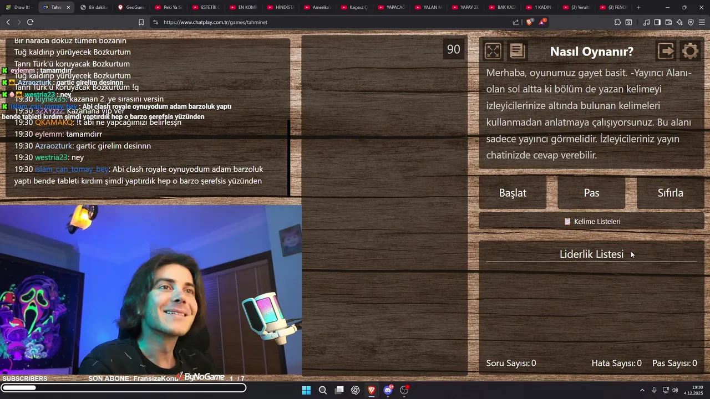Open the Windows Start menu
The image size is (710, 399).
306,390
